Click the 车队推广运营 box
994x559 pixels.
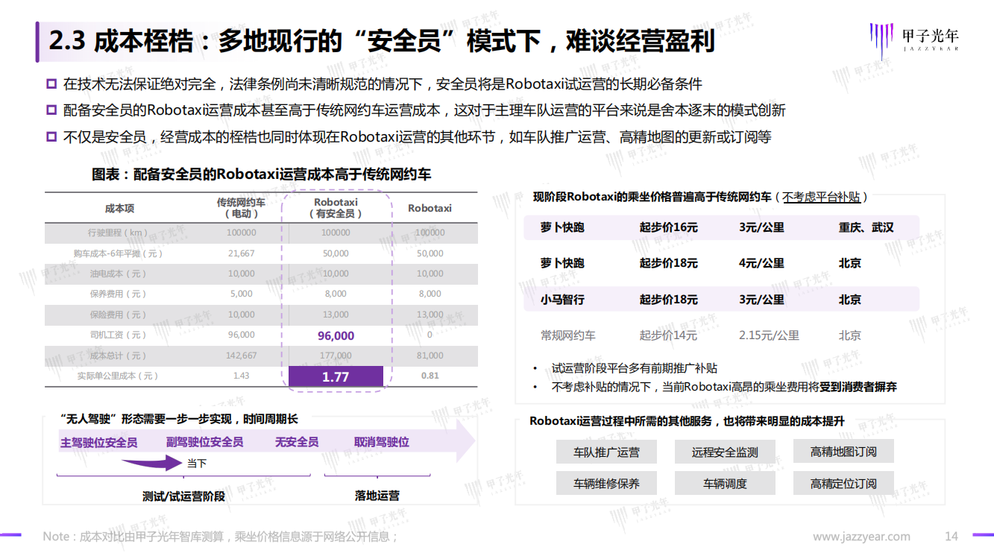click(x=606, y=452)
